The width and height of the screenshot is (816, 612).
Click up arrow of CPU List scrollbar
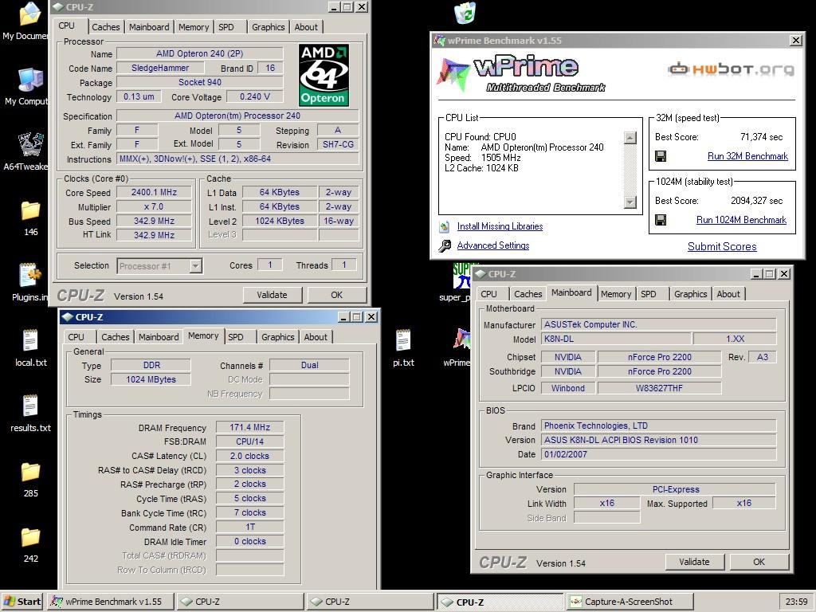coord(630,137)
